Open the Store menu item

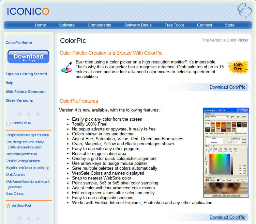230,25
